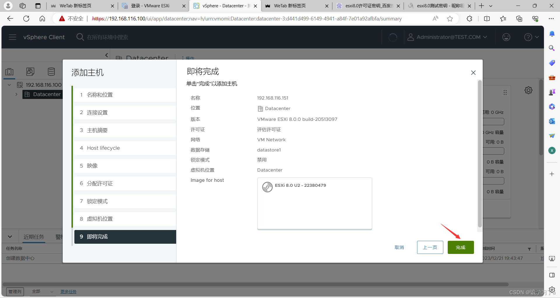Collapse the recent tasks panel chevron

click(10, 237)
